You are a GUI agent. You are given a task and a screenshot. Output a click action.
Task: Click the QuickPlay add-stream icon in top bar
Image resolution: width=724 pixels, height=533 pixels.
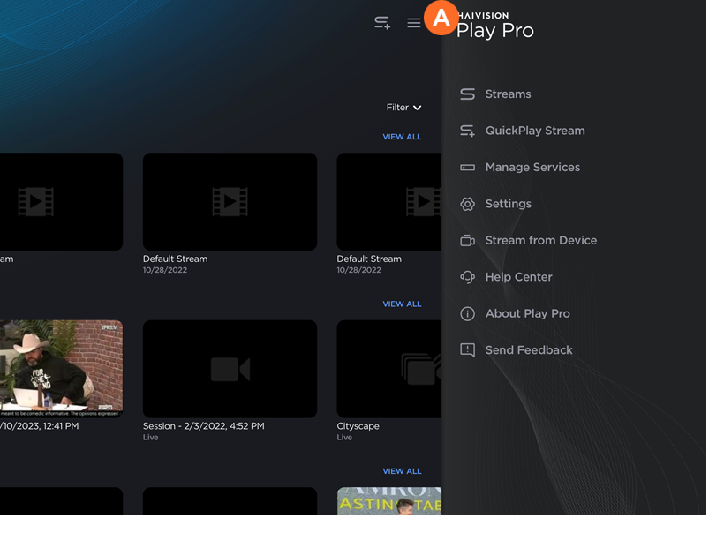382,23
